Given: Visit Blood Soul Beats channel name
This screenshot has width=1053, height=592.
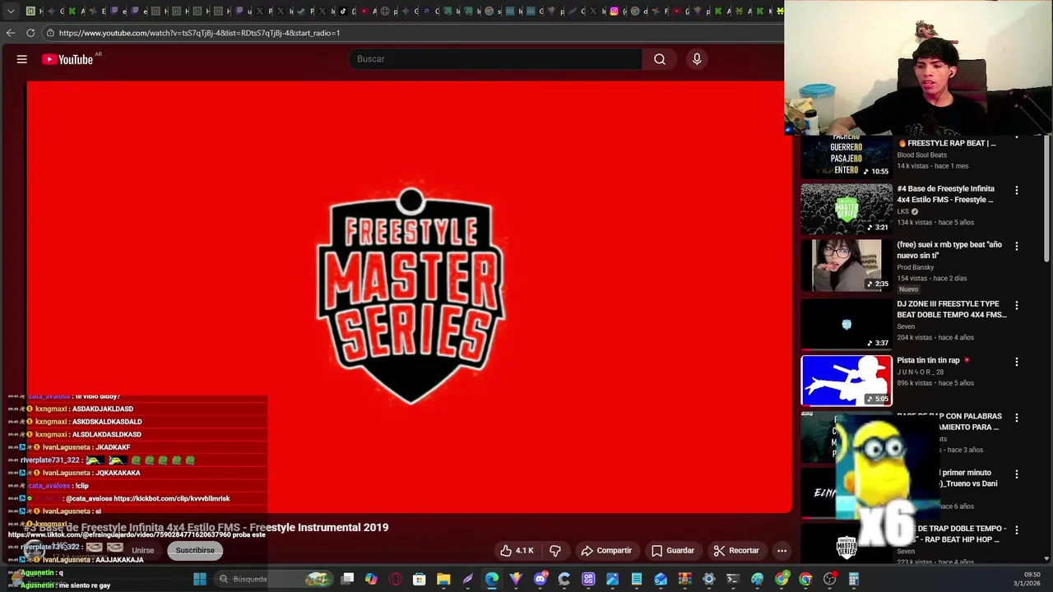Looking at the screenshot, I should (x=921, y=155).
